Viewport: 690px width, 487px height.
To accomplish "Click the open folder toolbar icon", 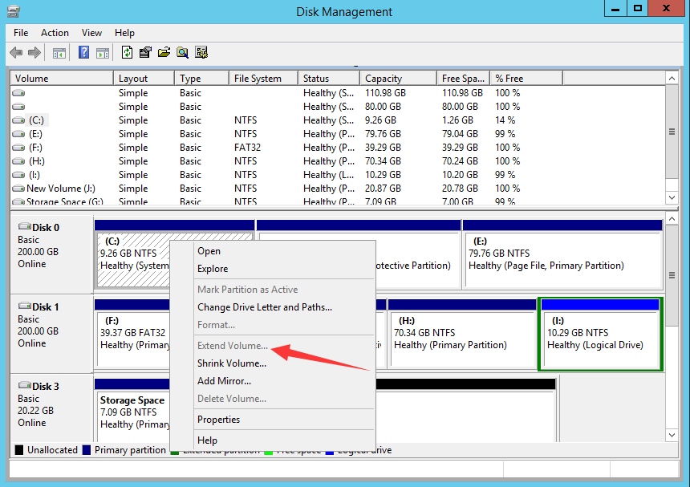I will [164, 53].
